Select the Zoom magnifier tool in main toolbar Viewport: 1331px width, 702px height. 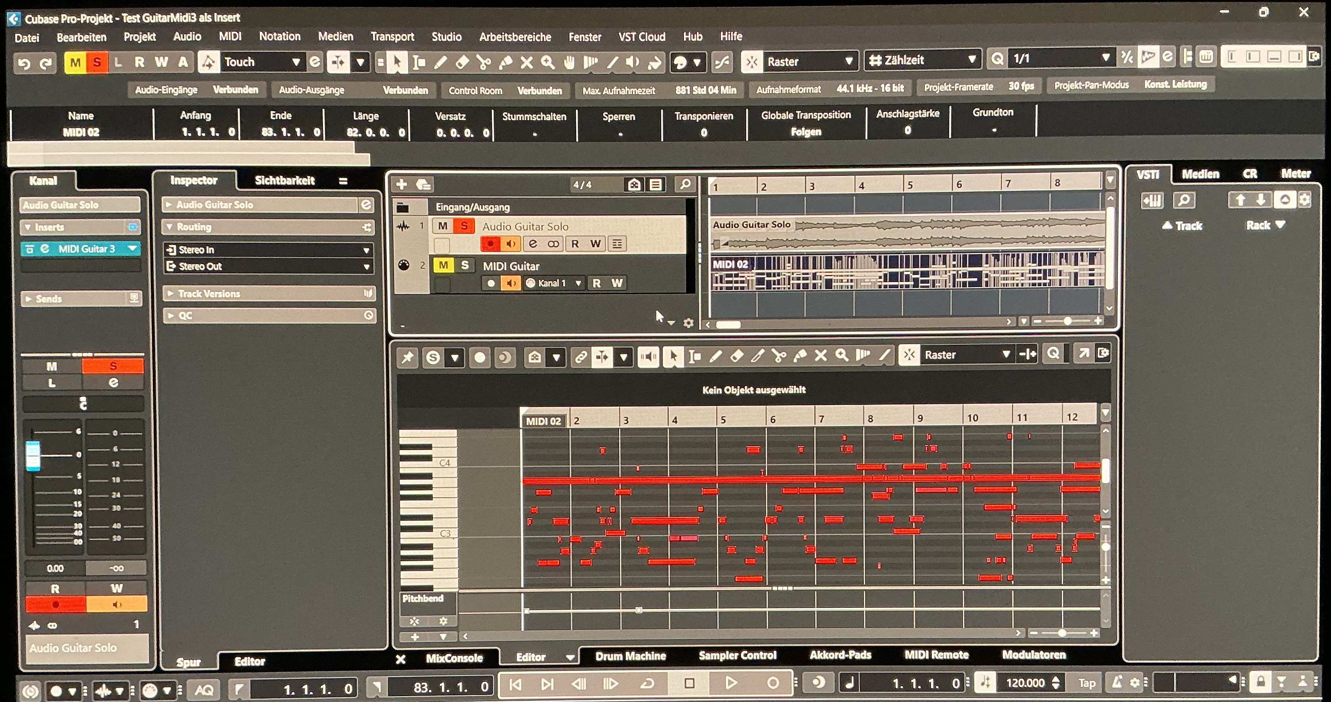tap(548, 63)
